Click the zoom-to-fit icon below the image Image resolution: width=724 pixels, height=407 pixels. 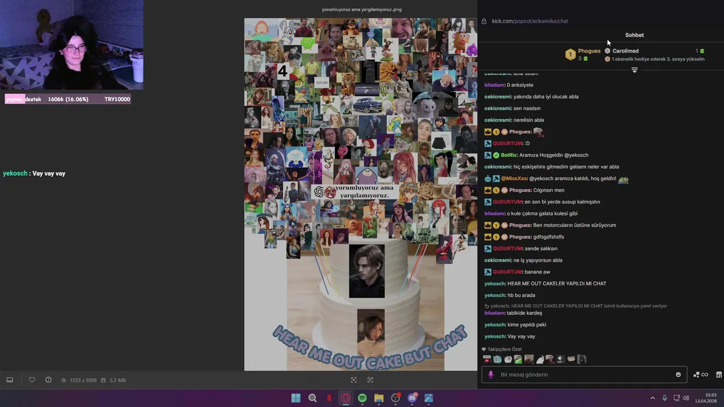(354, 380)
